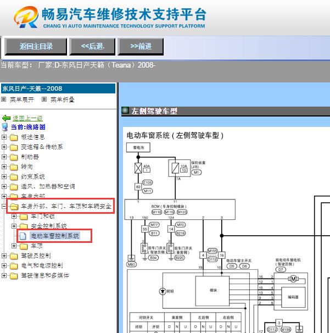Screen dimensions: 330x333
Task: Click the 菜单展开 expand-all icon
Action: [x=3, y=99]
